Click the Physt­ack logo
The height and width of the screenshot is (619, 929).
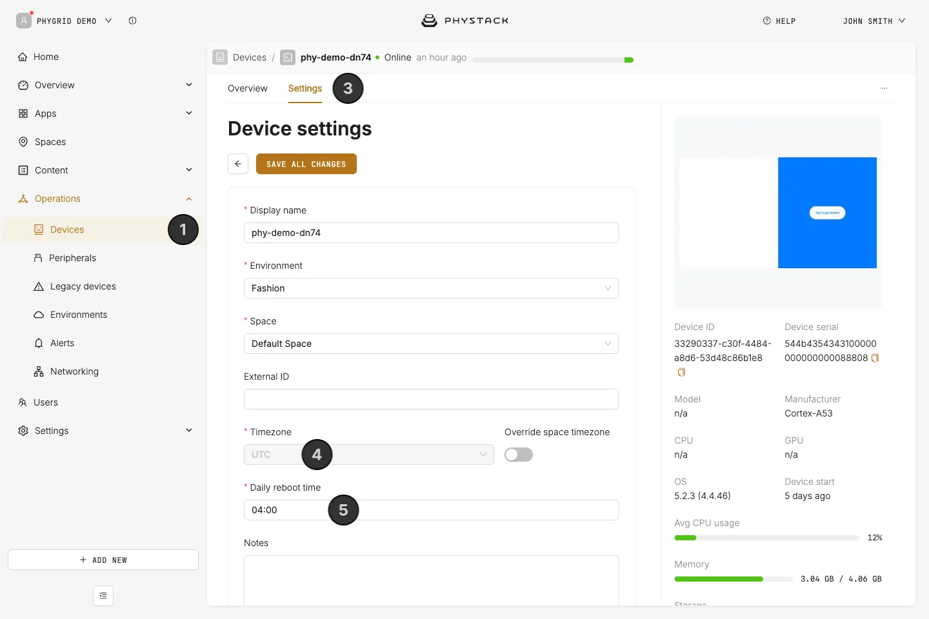pyautogui.click(x=464, y=21)
